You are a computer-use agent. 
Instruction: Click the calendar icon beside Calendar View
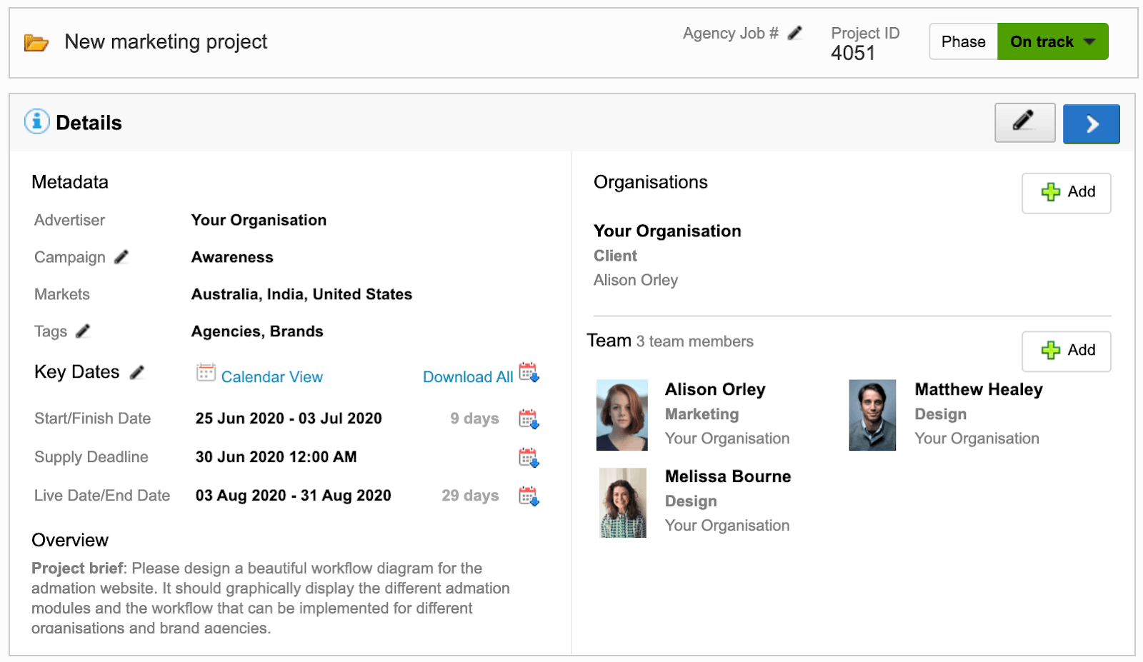(x=206, y=374)
